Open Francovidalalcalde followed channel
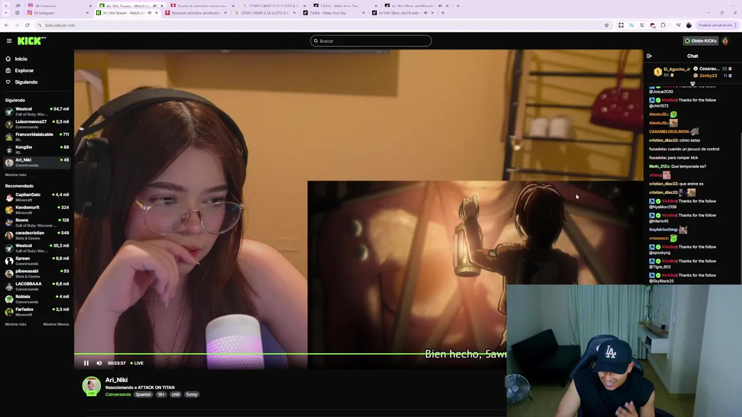Viewport: 742px width, 417px height. point(37,137)
